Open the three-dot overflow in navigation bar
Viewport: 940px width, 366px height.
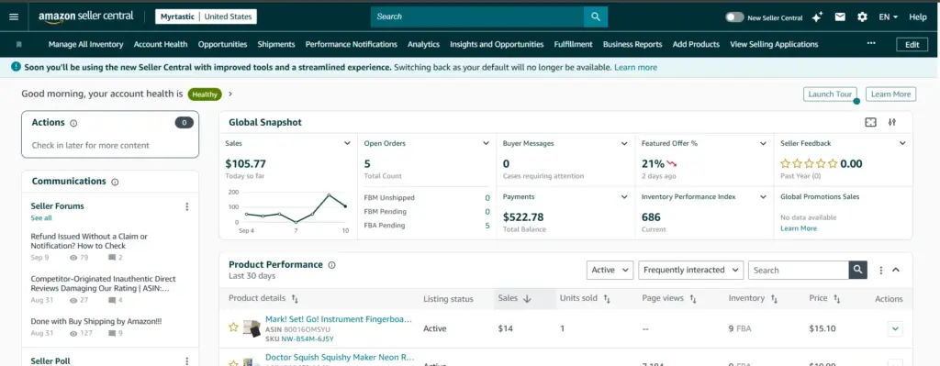coord(871,43)
